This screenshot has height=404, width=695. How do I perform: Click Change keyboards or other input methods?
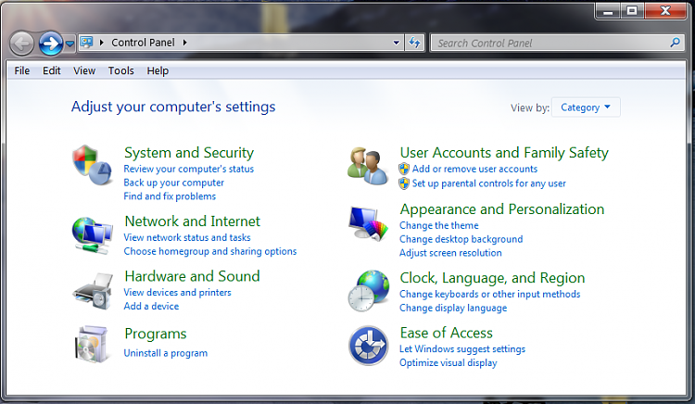[490, 294]
